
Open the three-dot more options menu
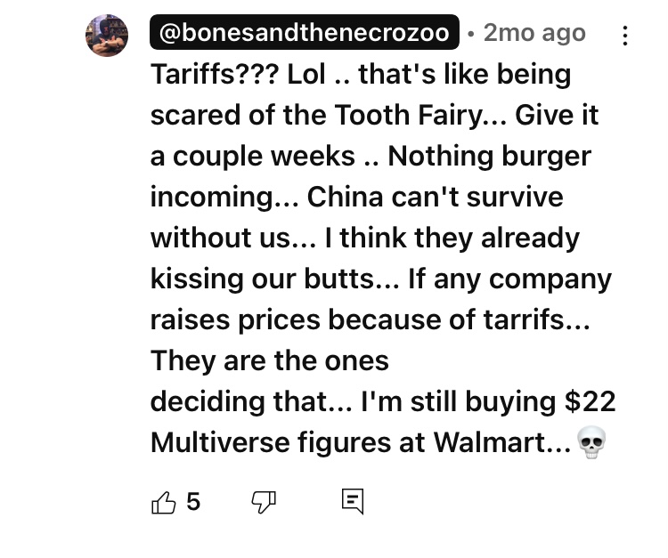point(624,36)
